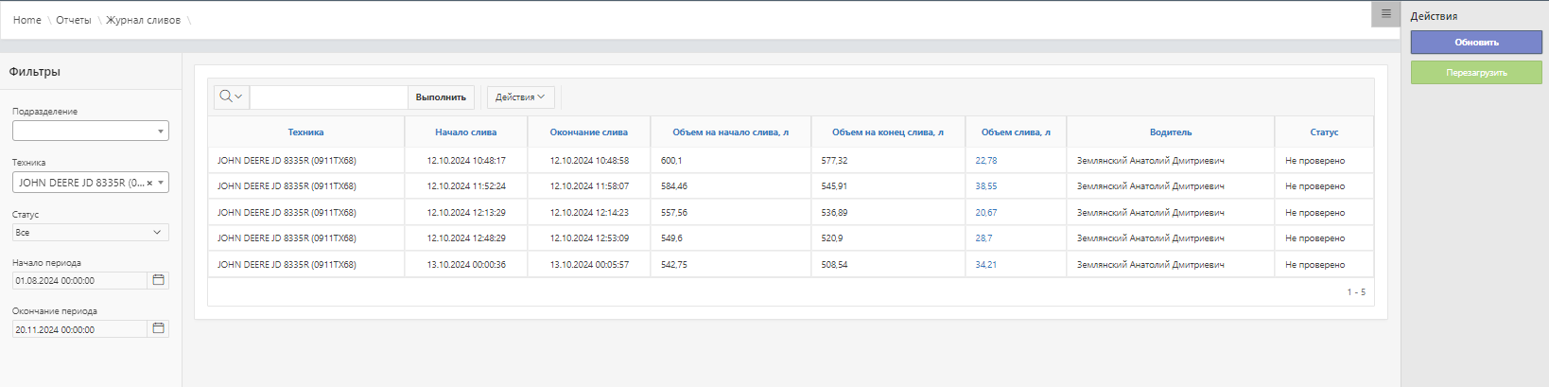Screen dimensions: 1549x387
Task: Open calendar picker for Окончание периода
Action: (x=159, y=328)
